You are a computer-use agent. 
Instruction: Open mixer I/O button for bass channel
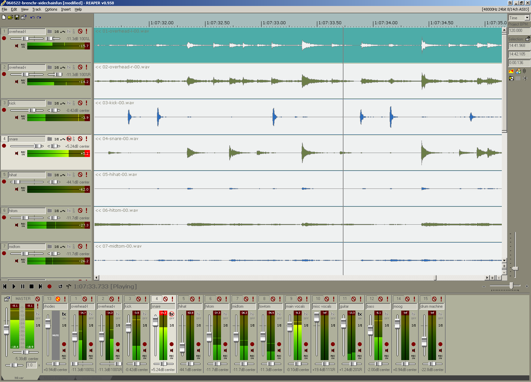[387, 326]
